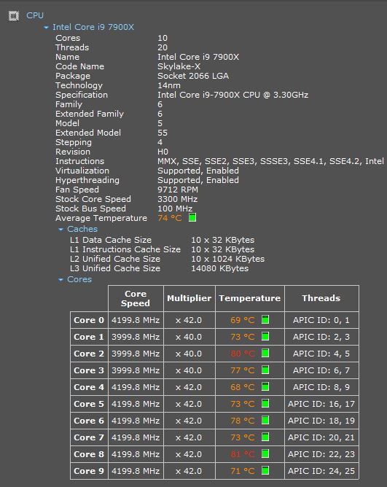Click the Instructions value starting with MMX
The image size is (387, 487).
pyautogui.click(x=271, y=161)
